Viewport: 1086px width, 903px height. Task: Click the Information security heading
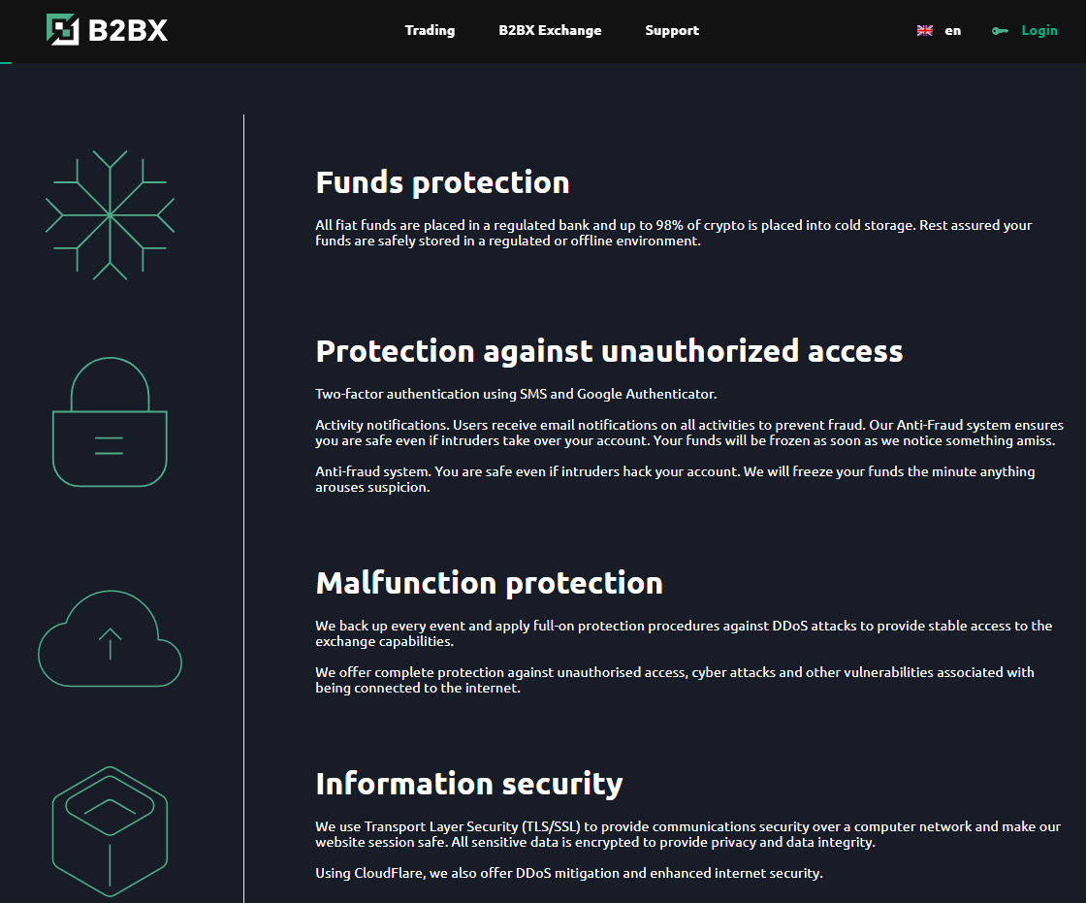(469, 783)
